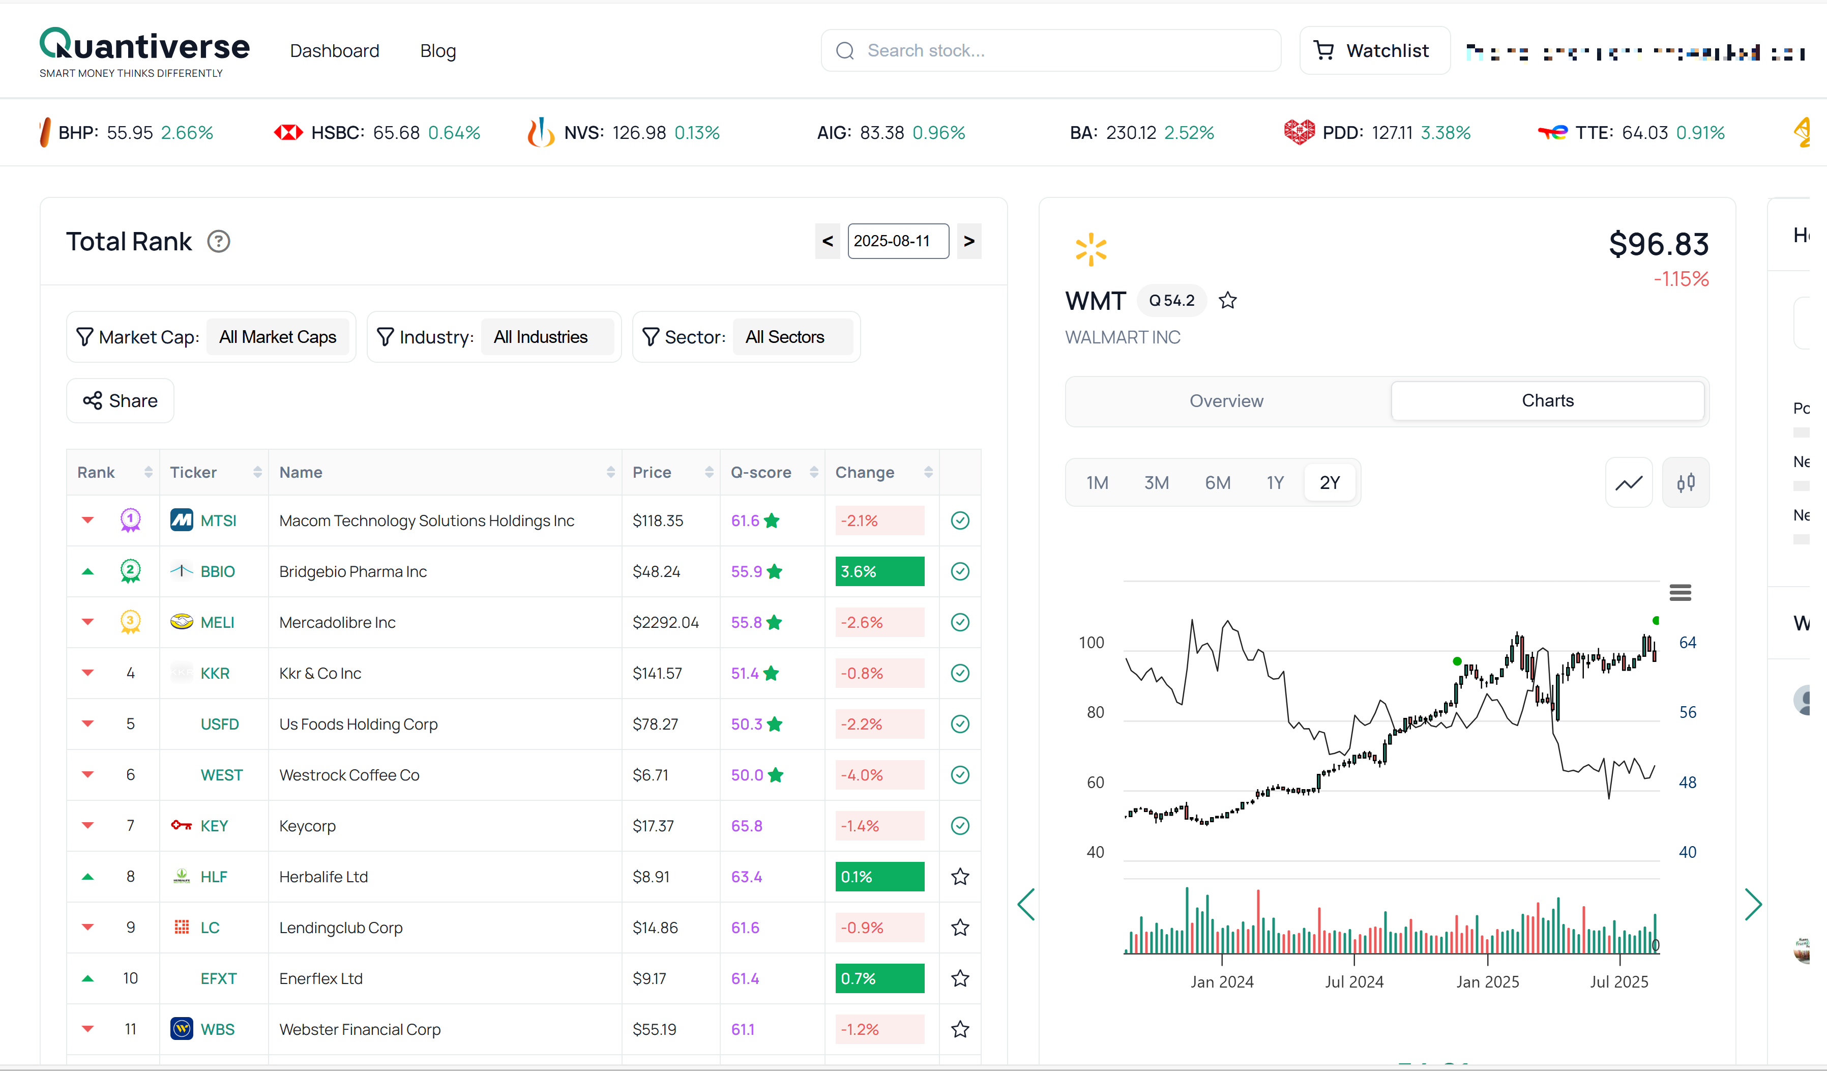The image size is (1827, 1071).
Task: Favorite WMT with the star icon
Action: 1227,300
